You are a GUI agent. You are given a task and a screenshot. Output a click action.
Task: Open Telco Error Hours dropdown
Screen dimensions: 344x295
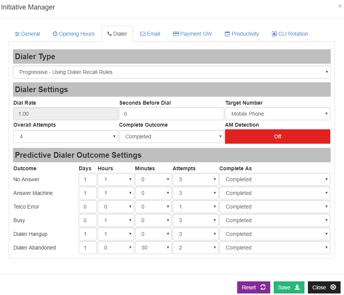(116, 207)
